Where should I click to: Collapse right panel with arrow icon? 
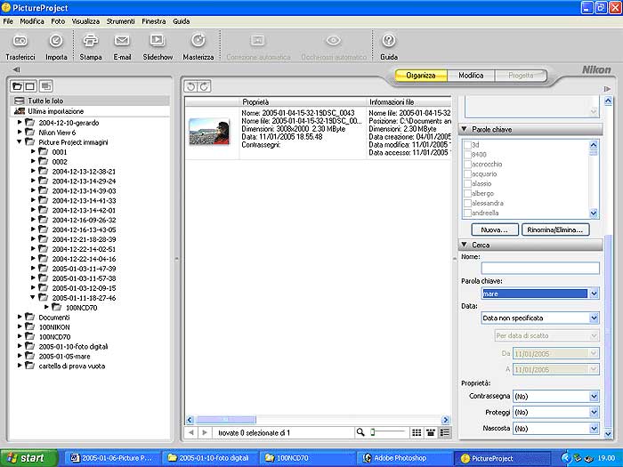(x=607, y=89)
